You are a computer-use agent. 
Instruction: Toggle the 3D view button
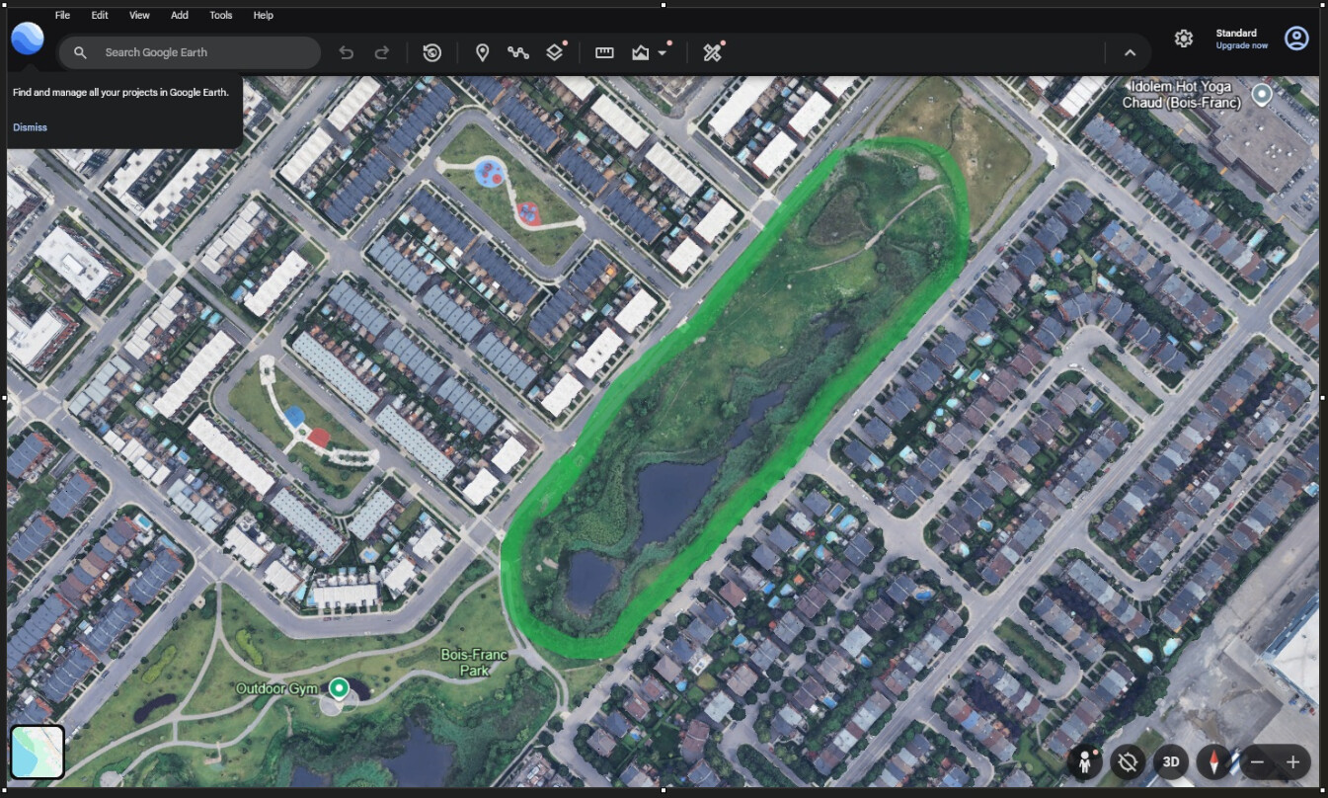(x=1171, y=761)
